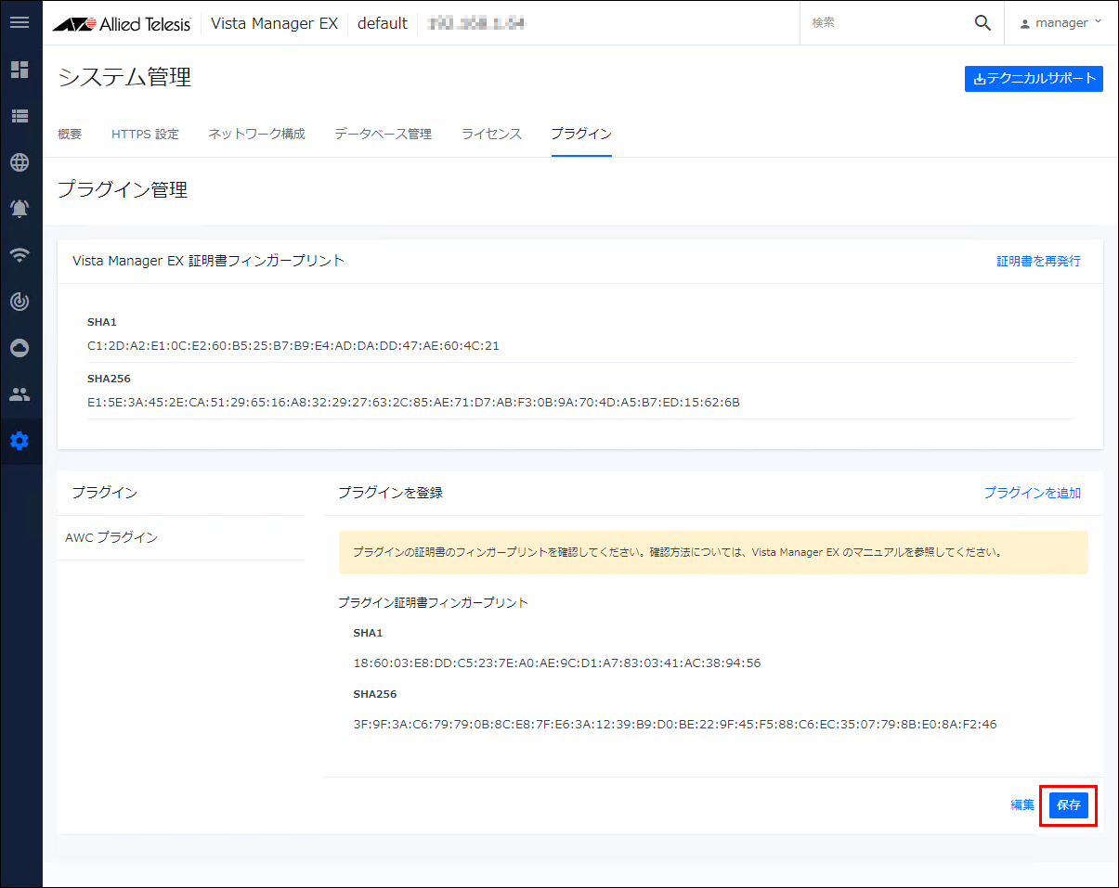The image size is (1119, 888).
Task: Click the plugin SHA256 fingerprint 3F:9F:3A
Action: tap(675, 725)
